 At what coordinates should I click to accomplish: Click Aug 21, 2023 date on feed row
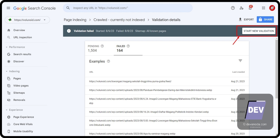click(x=238, y=81)
